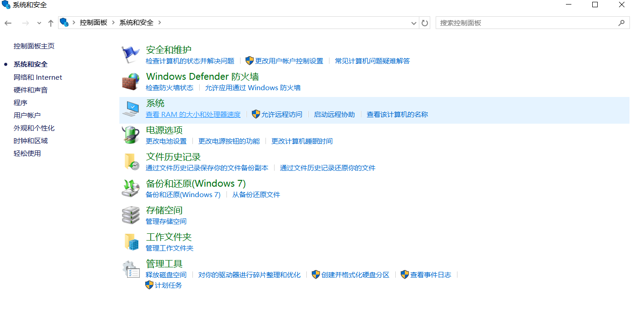The image size is (634, 309).
Task: Open the 电源选项 heading
Action: (x=164, y=130)
